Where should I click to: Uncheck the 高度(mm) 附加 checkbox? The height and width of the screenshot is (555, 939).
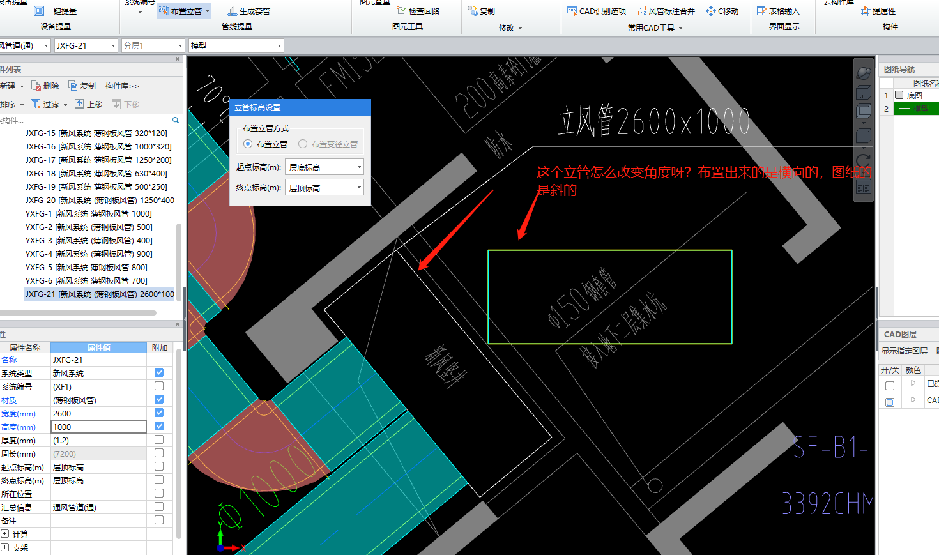point(159,426)
